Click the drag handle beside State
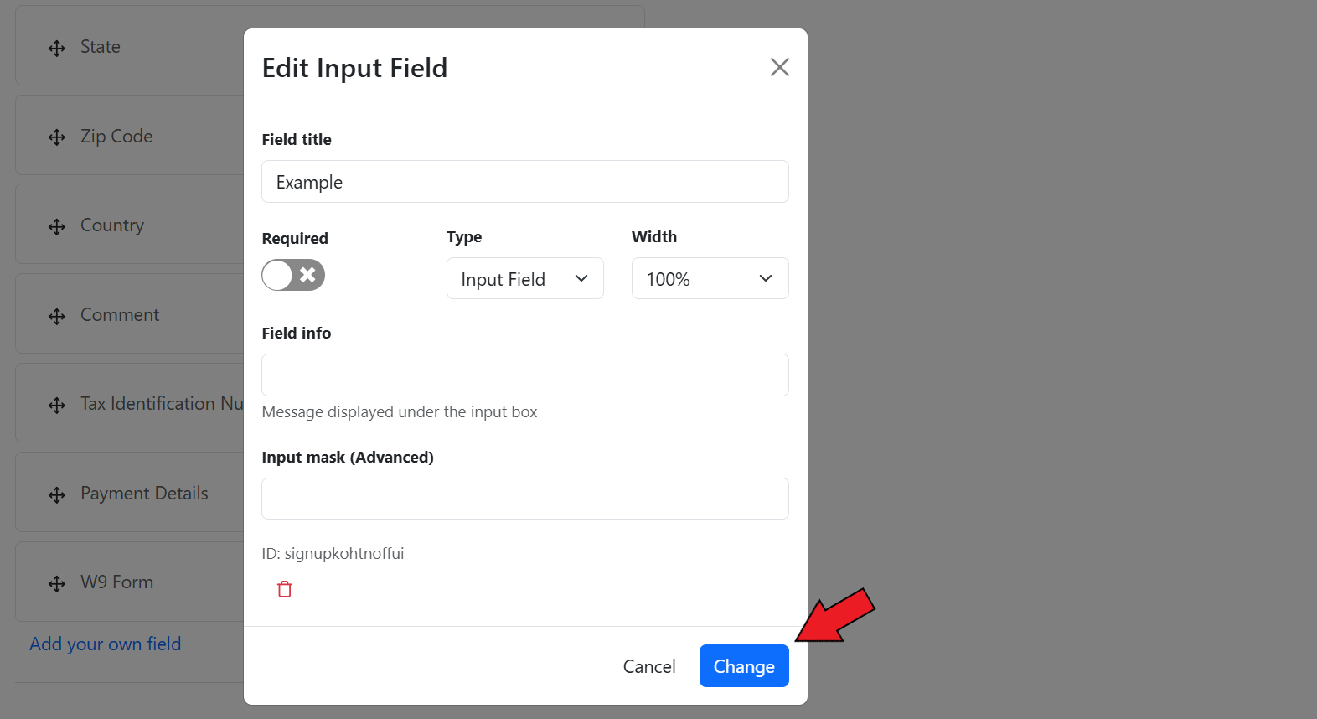This screenshot has width=1317, height=719. coord(57,48)
